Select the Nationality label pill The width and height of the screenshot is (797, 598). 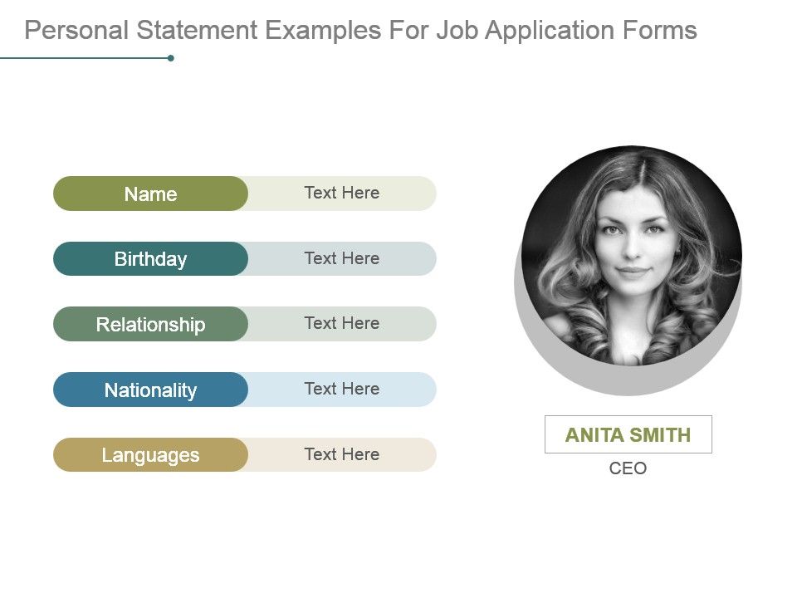click(x=150, y=389)
